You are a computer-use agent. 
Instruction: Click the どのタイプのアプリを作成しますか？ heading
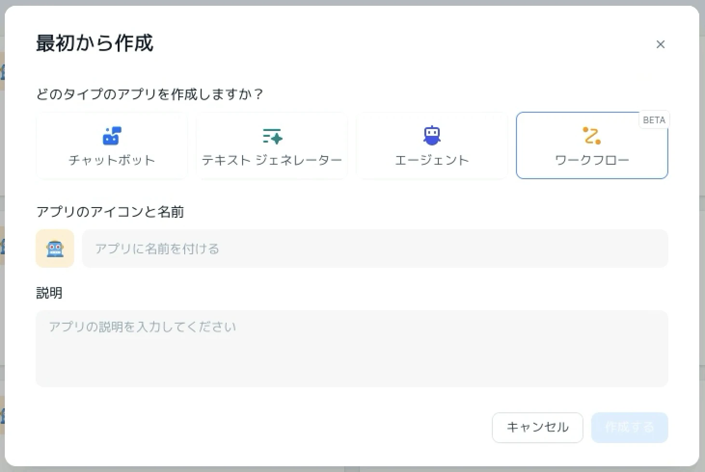point(149,94)
